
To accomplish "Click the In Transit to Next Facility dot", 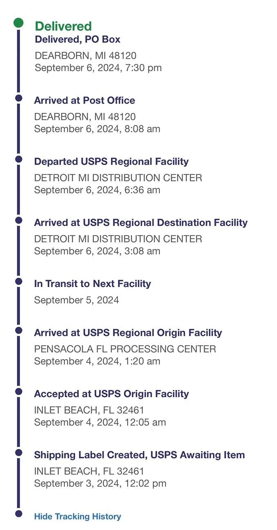I will [x=18, y=281].
